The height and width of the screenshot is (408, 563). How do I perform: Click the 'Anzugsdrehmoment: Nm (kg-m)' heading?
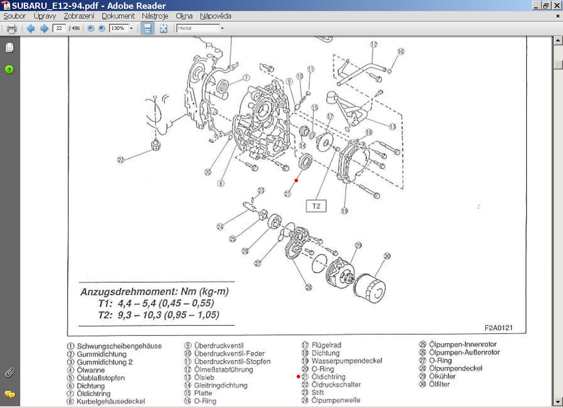click(154, 292)
